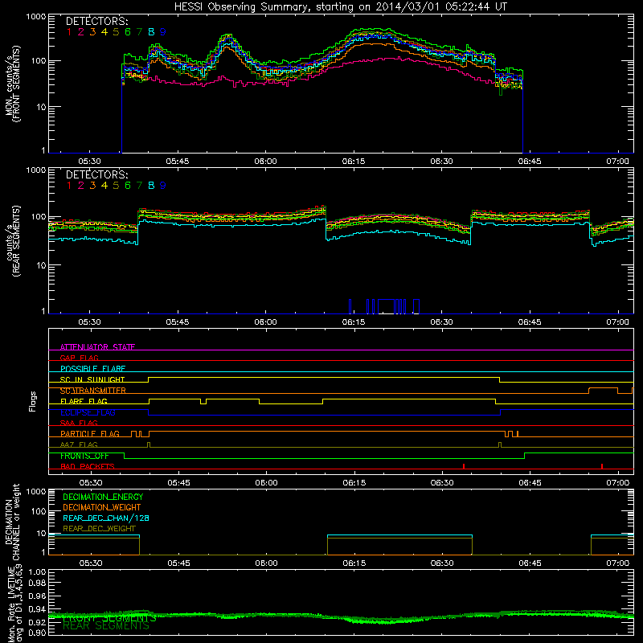Select detector 7 in rear segments legend
Image resolution: width=643 pixels, height=643 pixels.
tap(139, 186)
